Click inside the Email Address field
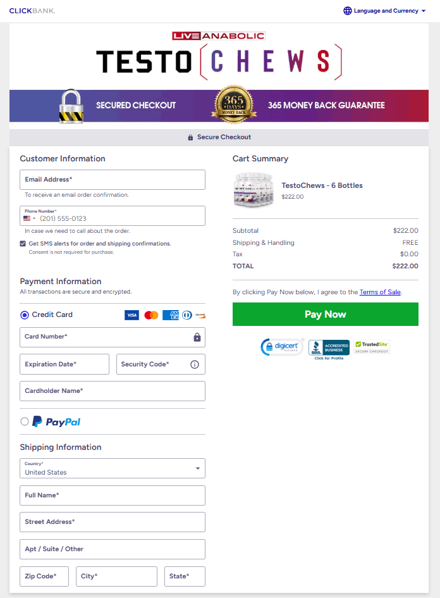 pos(113,180)
